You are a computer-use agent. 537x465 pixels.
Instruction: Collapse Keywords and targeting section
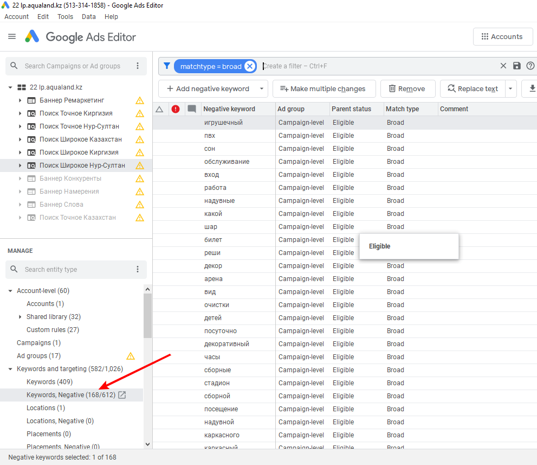[10, 369]
